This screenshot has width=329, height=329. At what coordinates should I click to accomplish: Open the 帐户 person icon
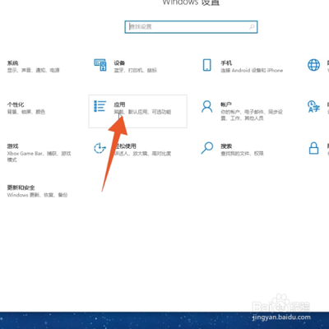coord(207,107)
